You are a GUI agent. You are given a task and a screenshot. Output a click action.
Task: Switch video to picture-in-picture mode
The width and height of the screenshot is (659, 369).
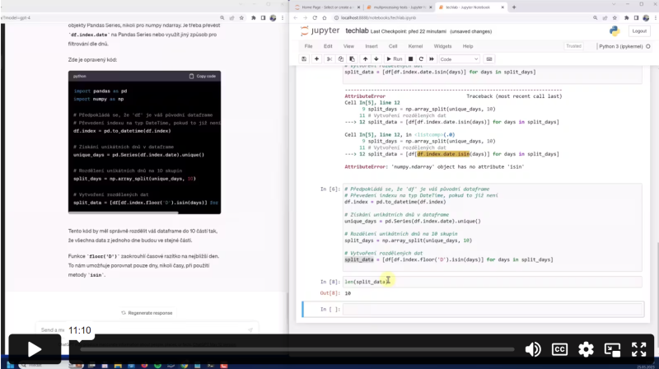612,349
